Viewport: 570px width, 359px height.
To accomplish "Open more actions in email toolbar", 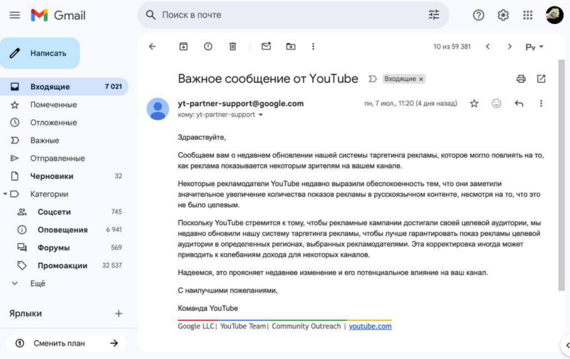I will click(x=313, y=46).
